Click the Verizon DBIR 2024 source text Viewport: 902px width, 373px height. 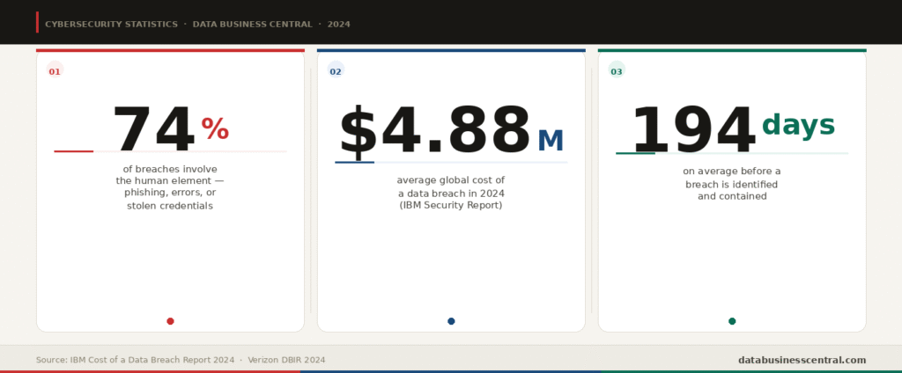[x=286, y=360]
